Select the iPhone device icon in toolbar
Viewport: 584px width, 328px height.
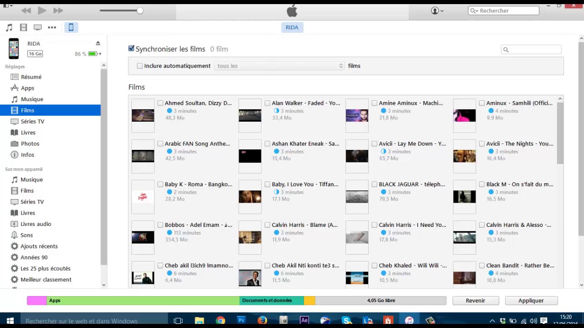coord(71,27)
